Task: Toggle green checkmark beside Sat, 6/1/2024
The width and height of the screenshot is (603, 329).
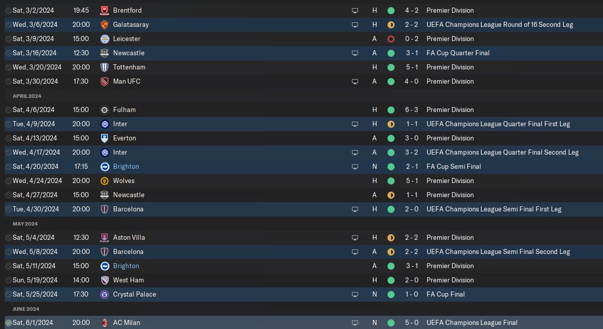Action: pyautogui.click(x=8, y=323)
